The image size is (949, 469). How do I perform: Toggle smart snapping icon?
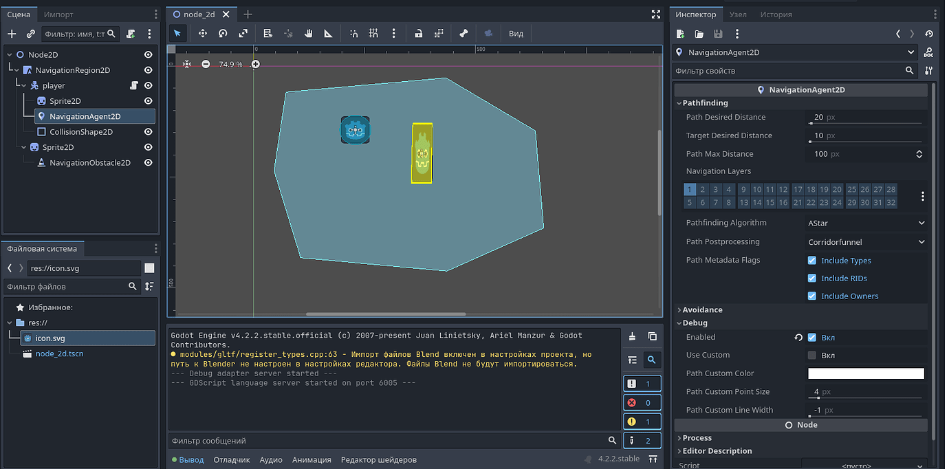pyautogui.click(x=353, y=33)
